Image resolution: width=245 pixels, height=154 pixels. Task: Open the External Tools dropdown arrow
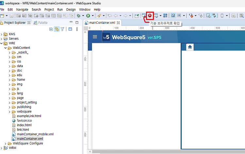pyautogui.click(x=104, y=16)
